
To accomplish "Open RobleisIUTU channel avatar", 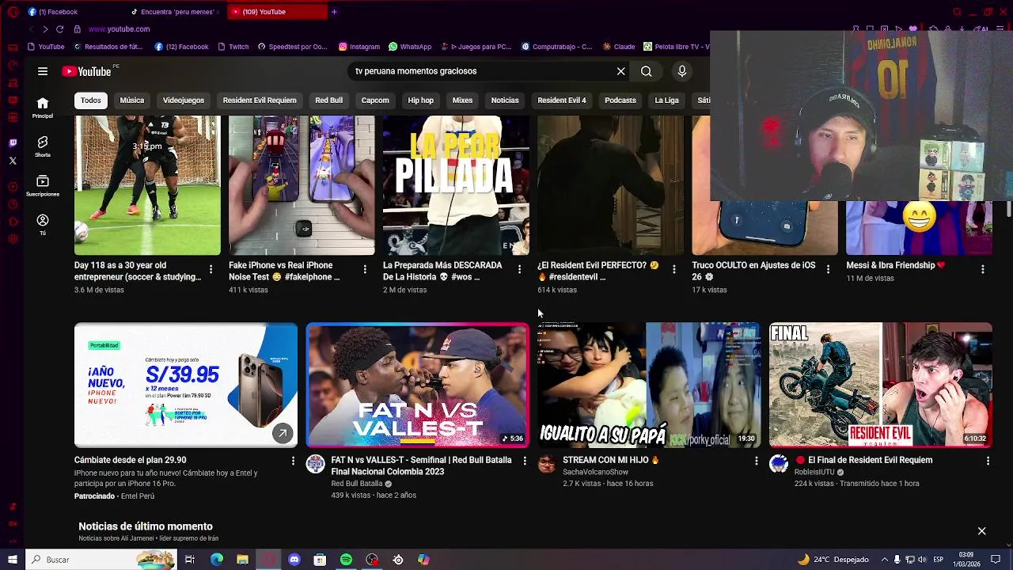I will (x=779, y=464).
